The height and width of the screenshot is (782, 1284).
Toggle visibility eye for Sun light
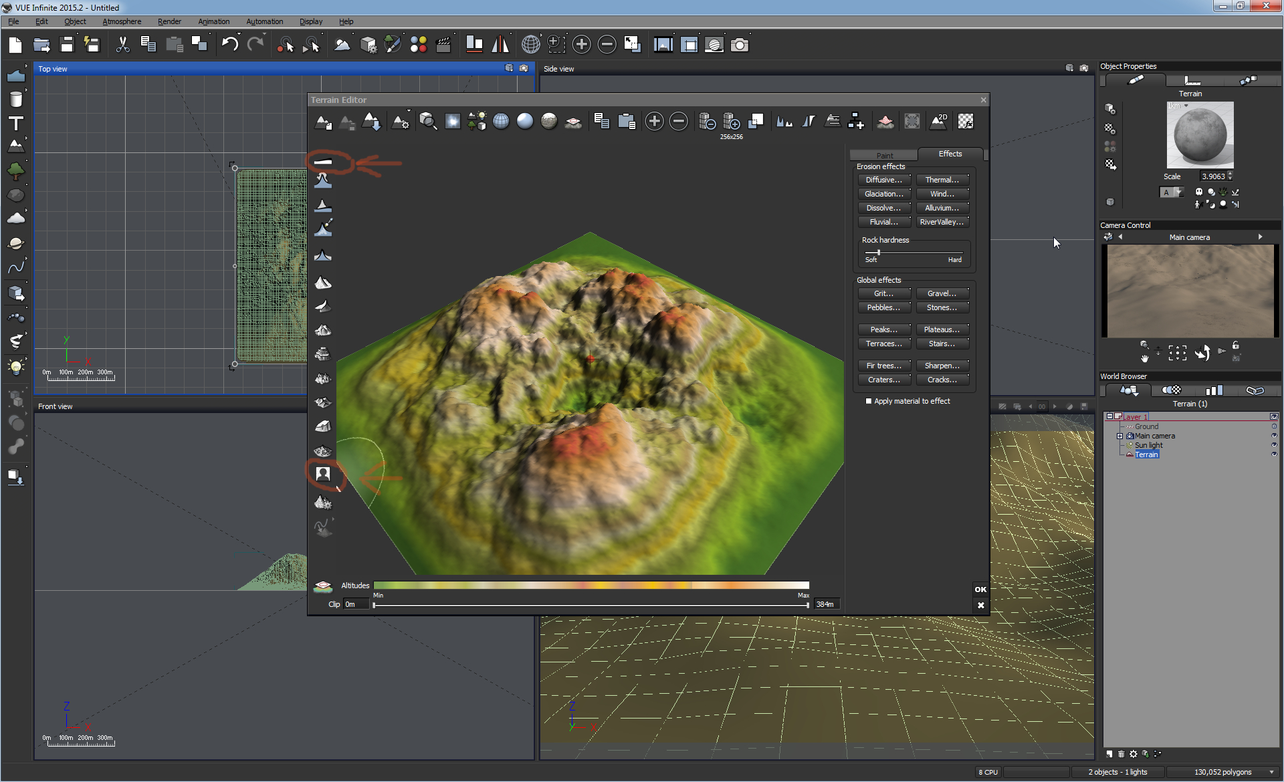coord(1274,445)
